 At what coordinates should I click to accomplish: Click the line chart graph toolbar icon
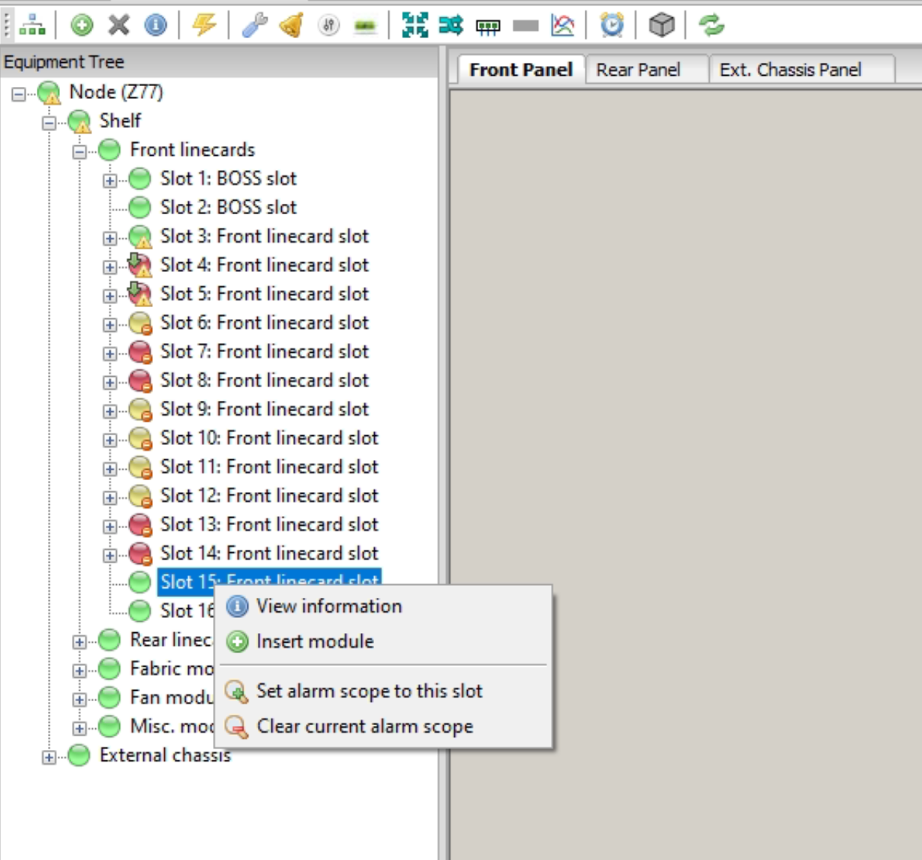pos(562,25)
